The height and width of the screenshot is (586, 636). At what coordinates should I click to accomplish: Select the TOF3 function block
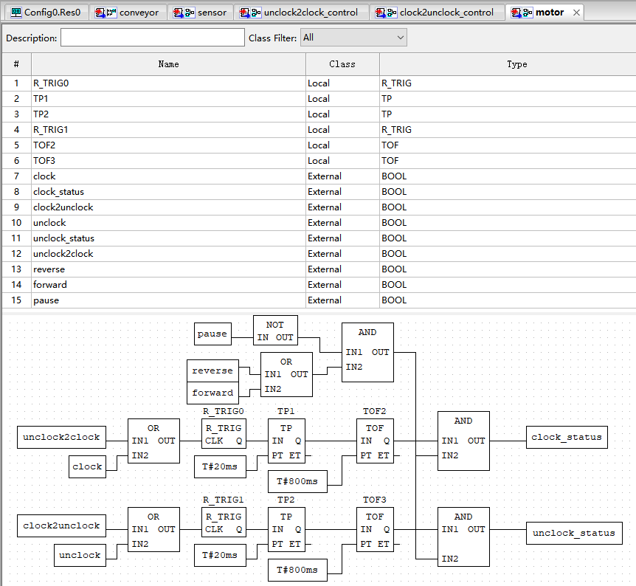point(375,530)
